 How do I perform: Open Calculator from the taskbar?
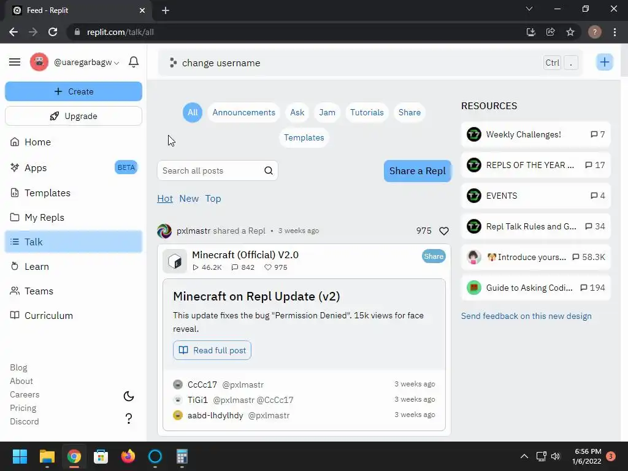(182, 456)
